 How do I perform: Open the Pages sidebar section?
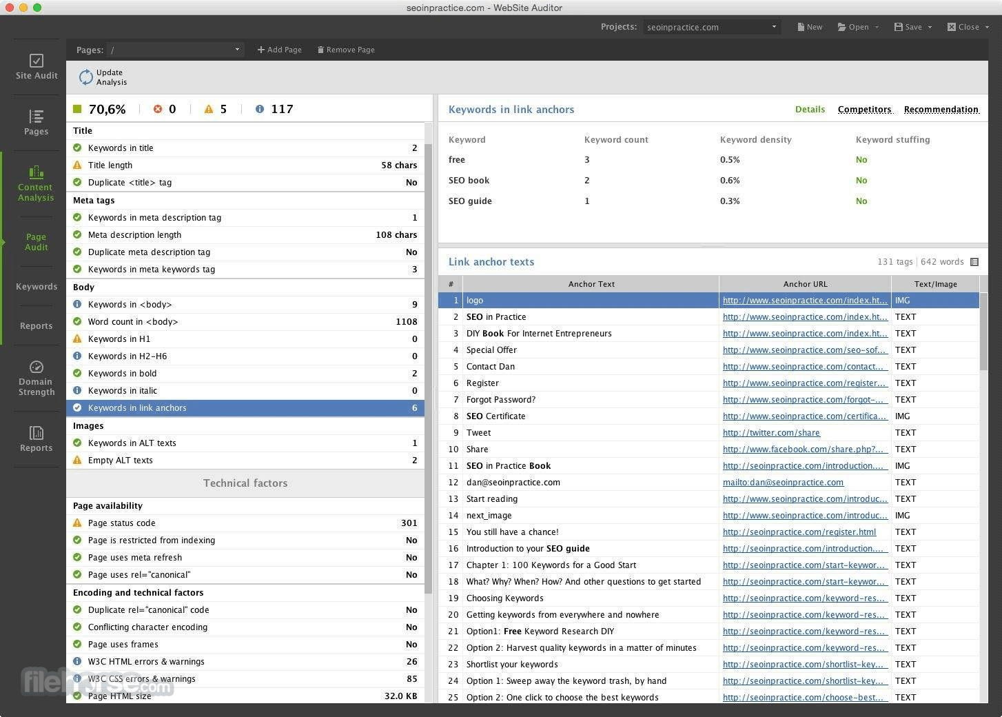(x=37, y=123)
